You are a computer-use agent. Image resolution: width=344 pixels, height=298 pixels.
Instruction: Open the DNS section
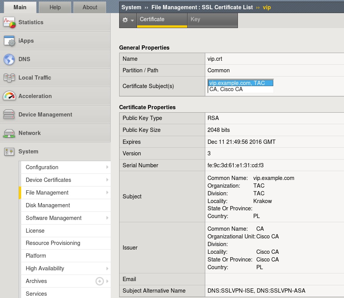[x=55, y=59]
